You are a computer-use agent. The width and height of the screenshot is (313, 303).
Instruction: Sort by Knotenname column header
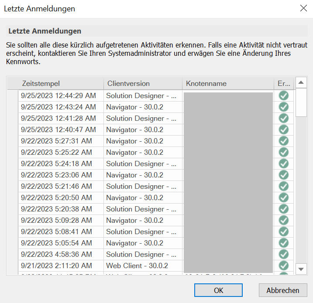228,83
